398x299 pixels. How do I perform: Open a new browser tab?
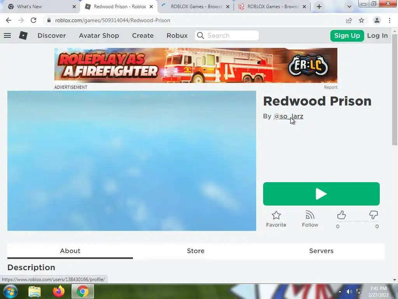[319, 7]
